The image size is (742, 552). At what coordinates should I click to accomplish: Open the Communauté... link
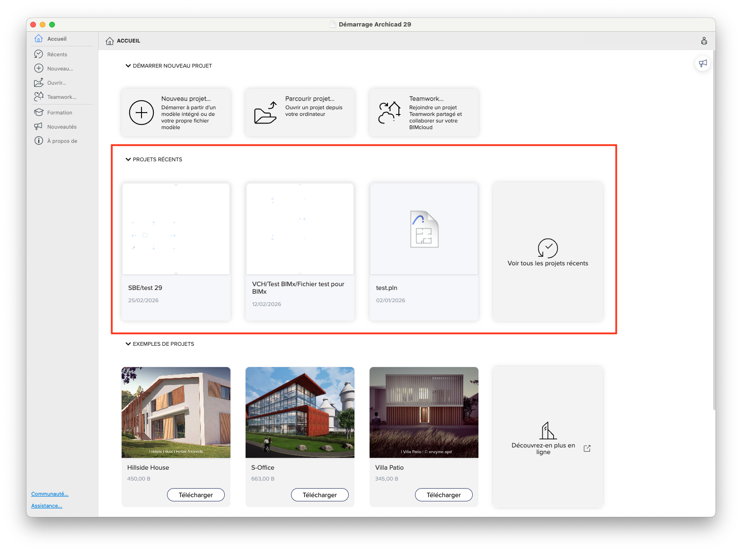tap(50, 494)
